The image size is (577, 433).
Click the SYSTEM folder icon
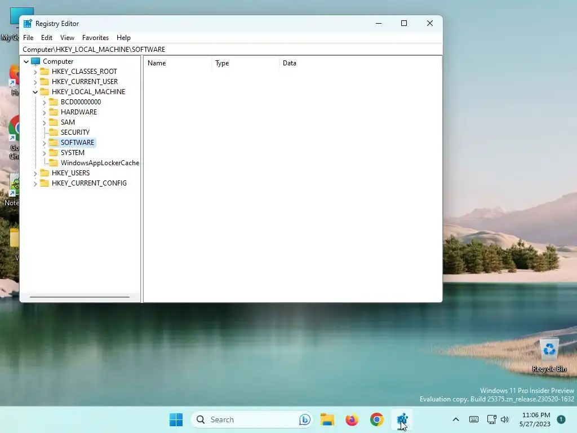[x=54, y=152]
